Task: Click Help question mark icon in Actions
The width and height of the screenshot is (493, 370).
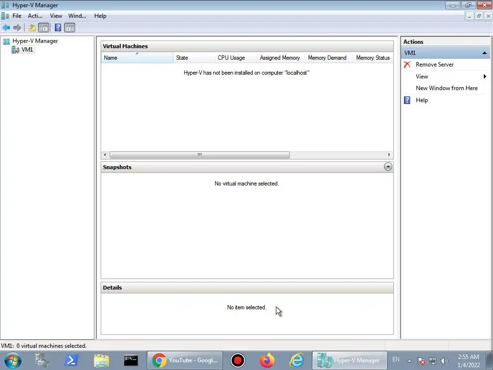Action: [x=407, y=100]
